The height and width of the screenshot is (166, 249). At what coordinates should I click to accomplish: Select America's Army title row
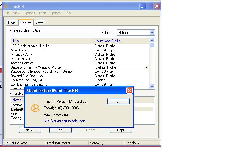click(x=22, y=55)
